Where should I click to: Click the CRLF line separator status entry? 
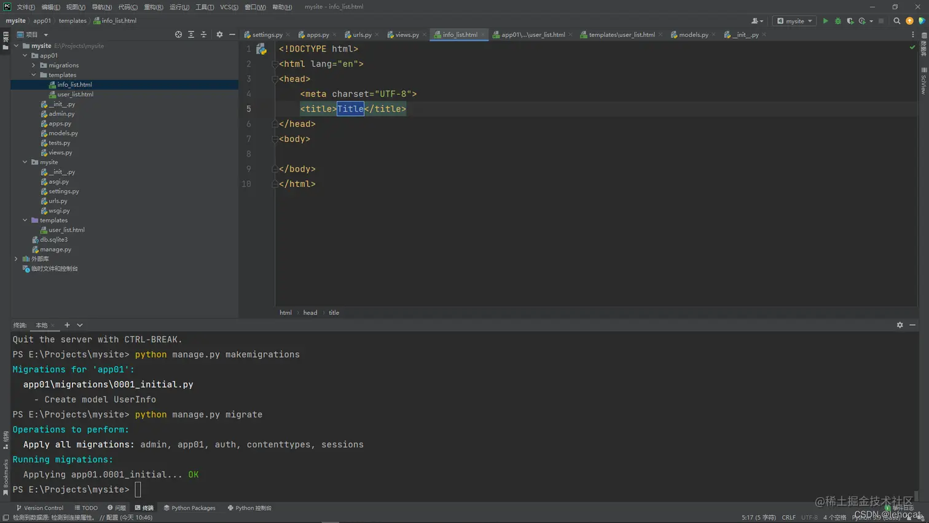(789, 517)
